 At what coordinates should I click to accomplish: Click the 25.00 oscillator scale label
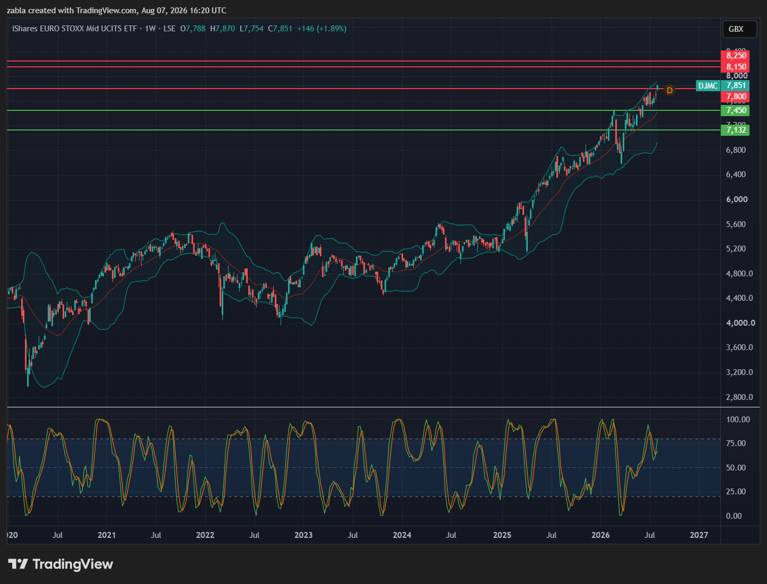point(736,492)
